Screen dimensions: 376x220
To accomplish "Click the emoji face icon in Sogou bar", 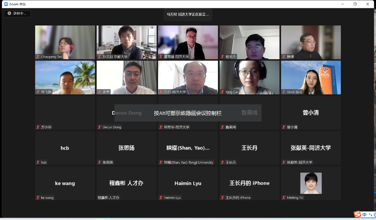I will pos(374,215).
